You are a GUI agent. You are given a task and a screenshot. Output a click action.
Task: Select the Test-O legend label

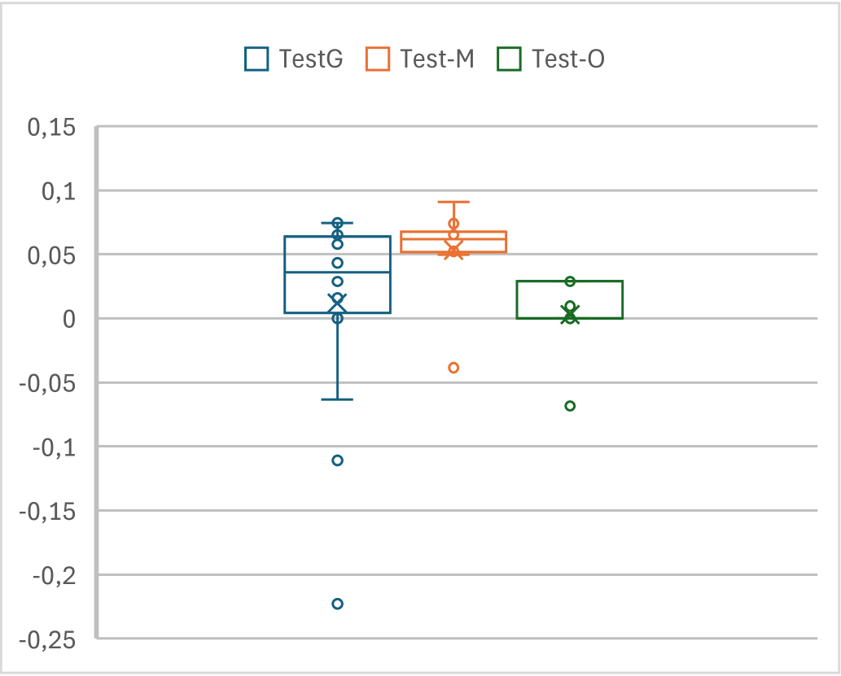click(x=567, y=59)
